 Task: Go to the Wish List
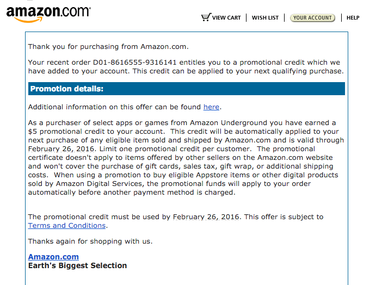(265, 18)
